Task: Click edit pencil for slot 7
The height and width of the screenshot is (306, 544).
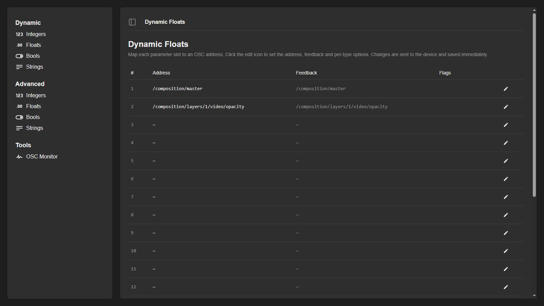Action: tap(506, 197)
